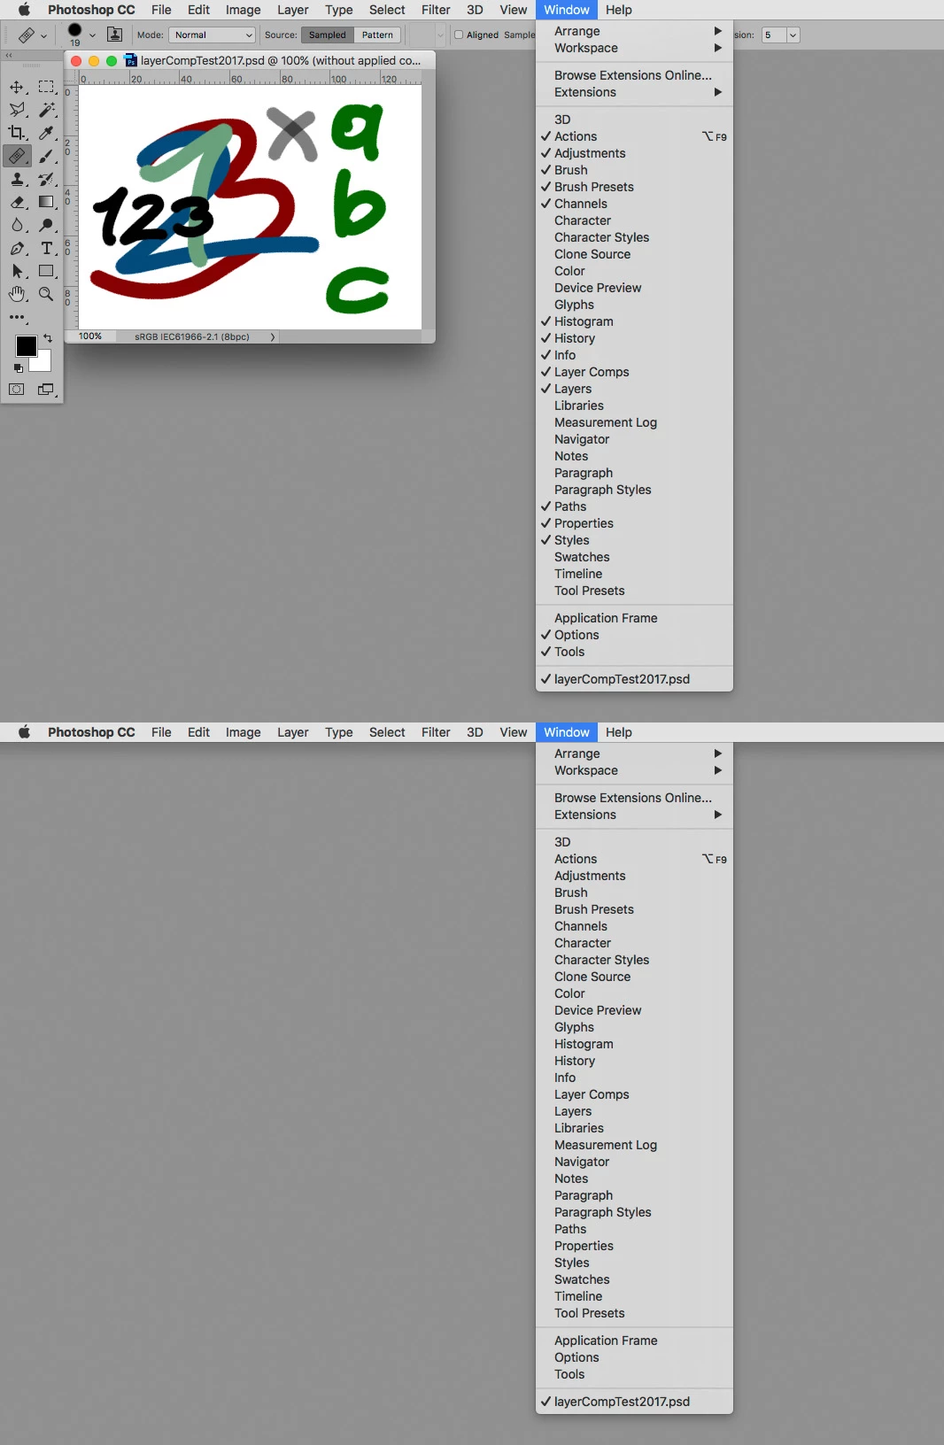Select the Hand tool
This screenshot has width=944, height=1445.
[x=17, y=294]
